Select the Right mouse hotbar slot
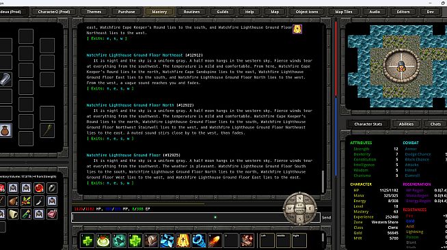 click(299, 240)
